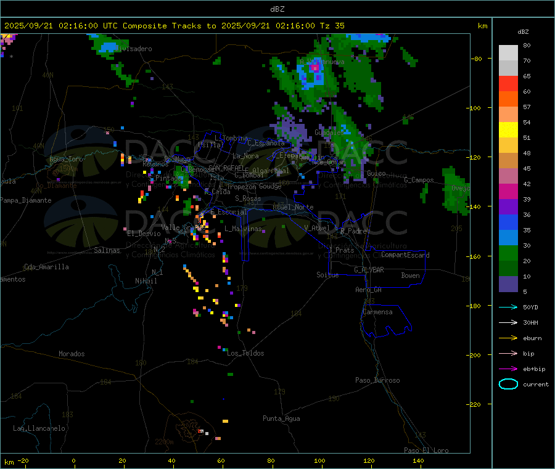555x469 pixels.
Task: Click the Punta_Agua place label
Action: [x=281, y=418]
